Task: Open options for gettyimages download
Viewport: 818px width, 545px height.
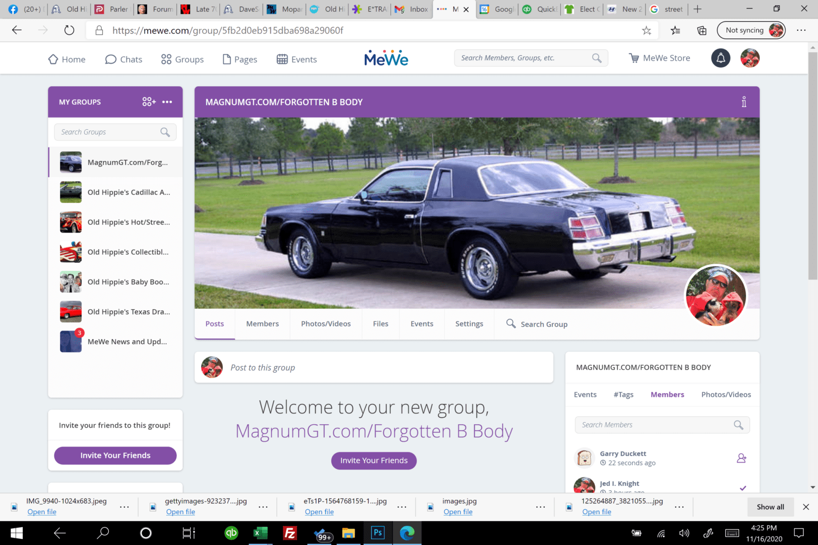Action: pos(263,507)
